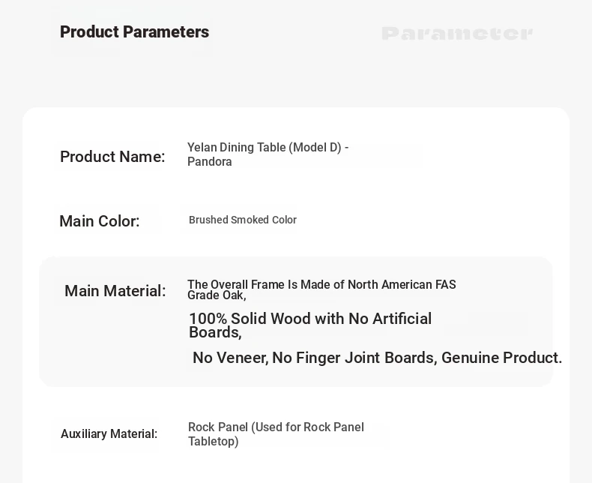Viewport: 592px width, 483px height.
Task: Click the Genuine Product text
Action: point(502,358)
